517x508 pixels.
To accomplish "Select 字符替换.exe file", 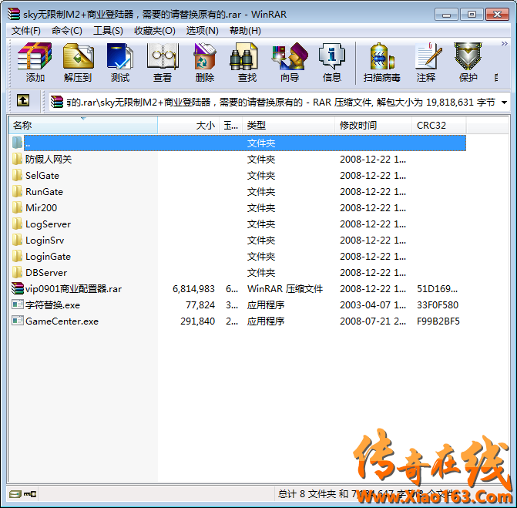I will click(x=52, y=304).
